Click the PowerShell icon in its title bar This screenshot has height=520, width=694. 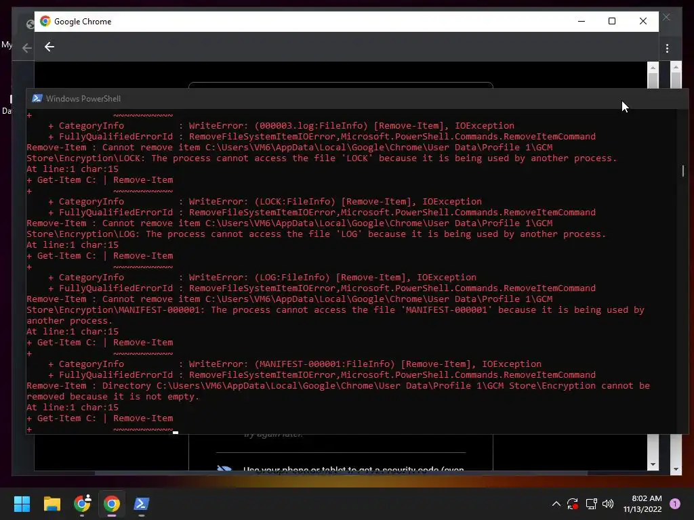(x=37, y=98)
